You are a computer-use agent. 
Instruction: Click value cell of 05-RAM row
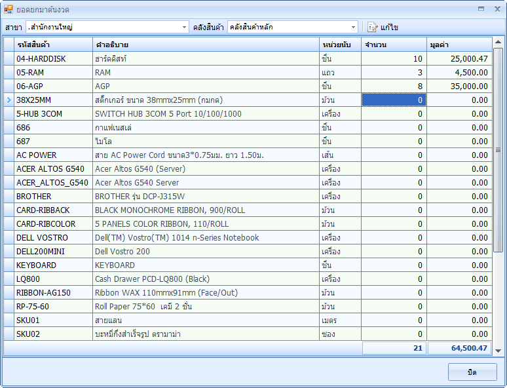pyautogui.click(x=459, y=72)
